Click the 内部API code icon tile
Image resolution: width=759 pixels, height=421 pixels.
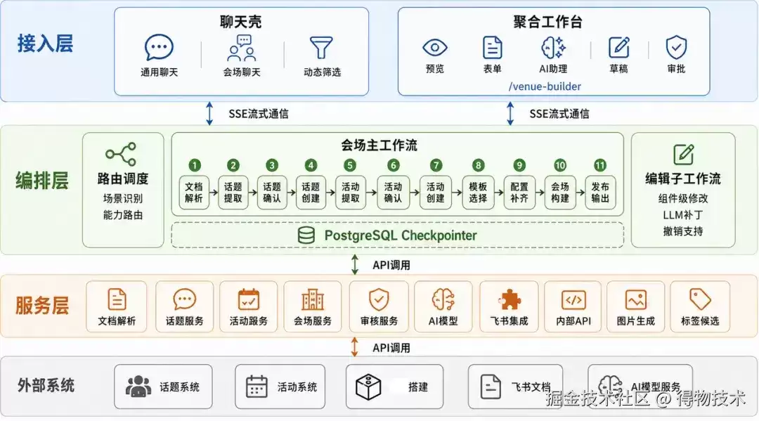[x=573, y=307]
